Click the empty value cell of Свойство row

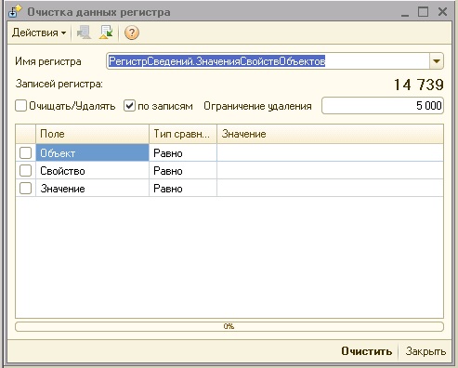point(330,170)
